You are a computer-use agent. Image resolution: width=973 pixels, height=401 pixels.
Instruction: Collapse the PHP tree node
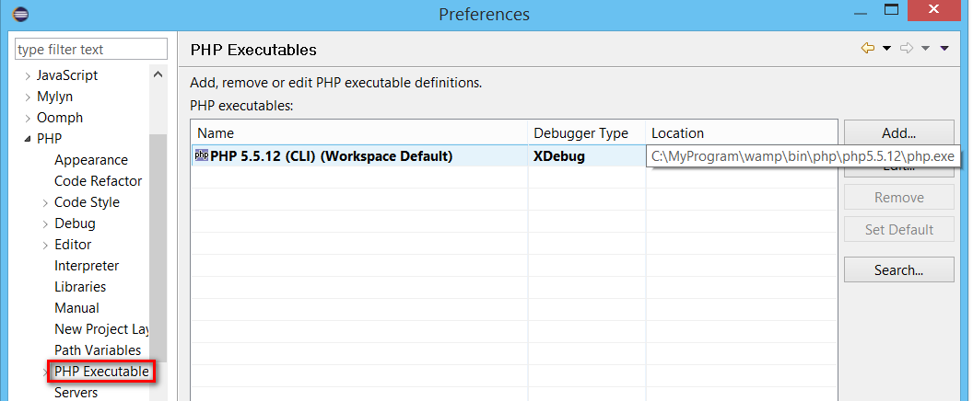coord(28,140)
